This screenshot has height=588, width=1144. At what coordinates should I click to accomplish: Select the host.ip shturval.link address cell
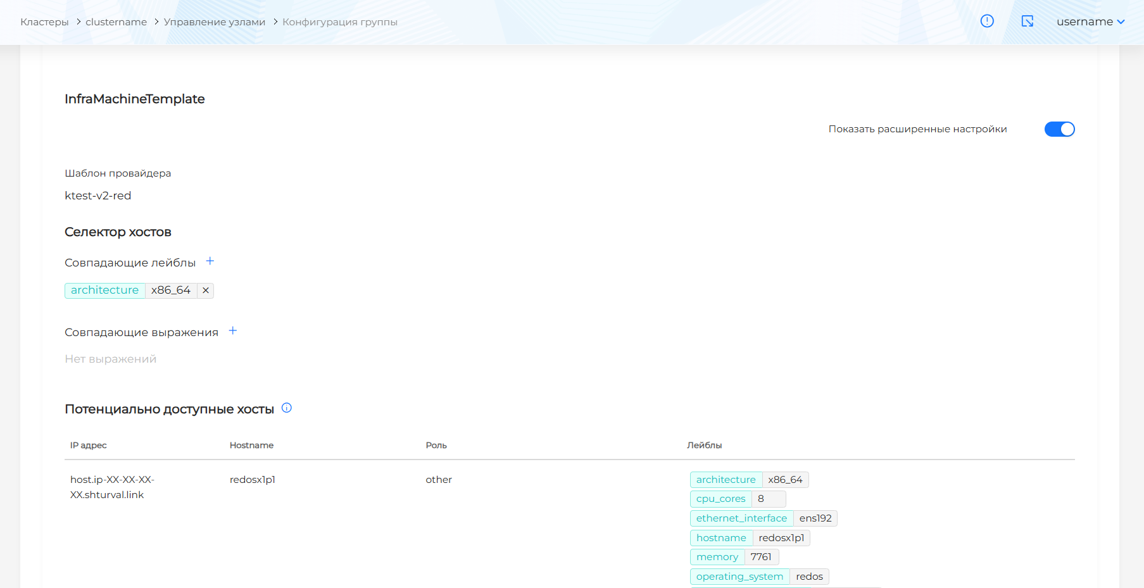click(112, 487)
